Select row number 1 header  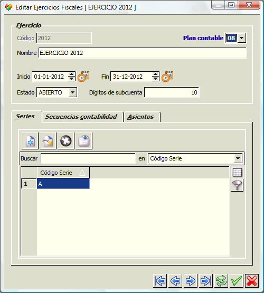[x=29, y=184]
